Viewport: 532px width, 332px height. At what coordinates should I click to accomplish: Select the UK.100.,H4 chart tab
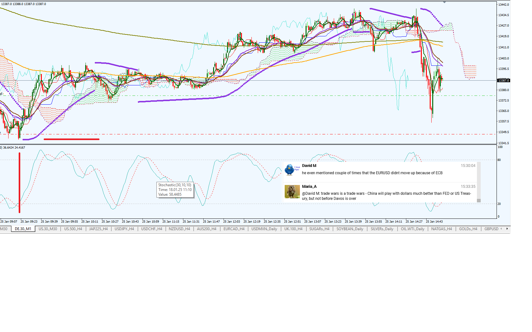pos(293,229)
